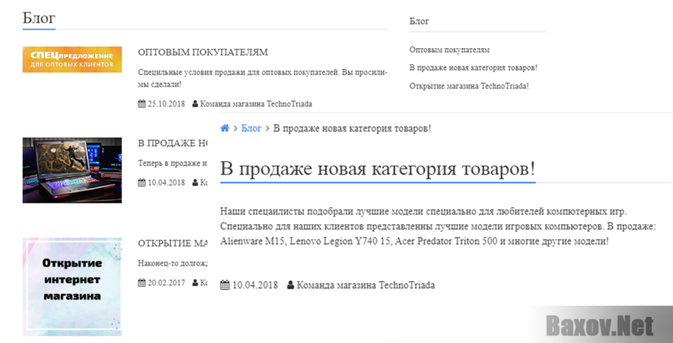Click user icon beside Команда магазина in first post
Viewport: 673px width, 343px height.
[x=196, y=104]
